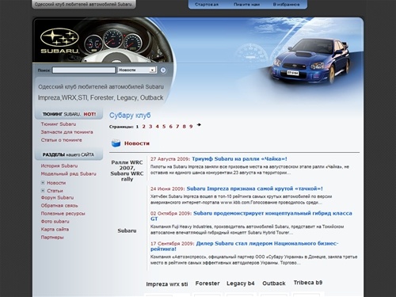Click the red Новости section heading
This screenshot has height=297, width=396.
pyautogui.click(x=137, y=143)
